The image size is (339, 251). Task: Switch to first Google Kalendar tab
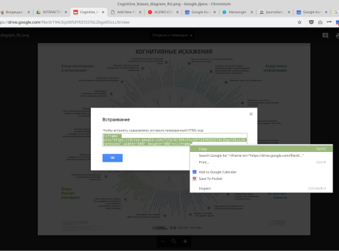(201, 12)
